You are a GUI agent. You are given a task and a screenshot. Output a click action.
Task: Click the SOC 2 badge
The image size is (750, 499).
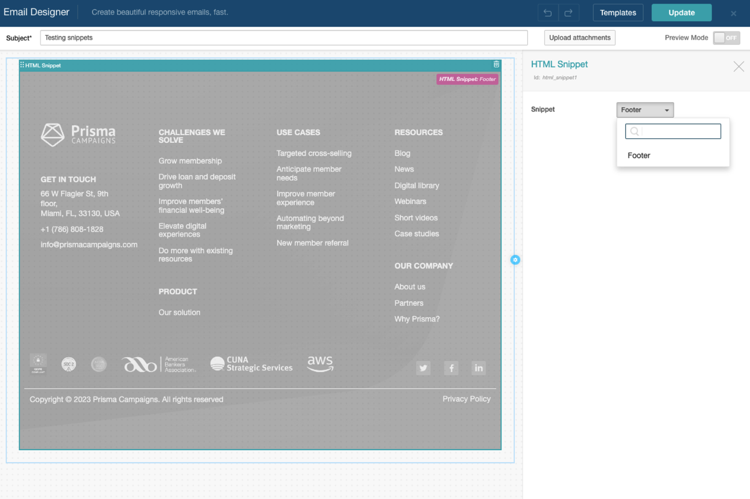point(69,364)
